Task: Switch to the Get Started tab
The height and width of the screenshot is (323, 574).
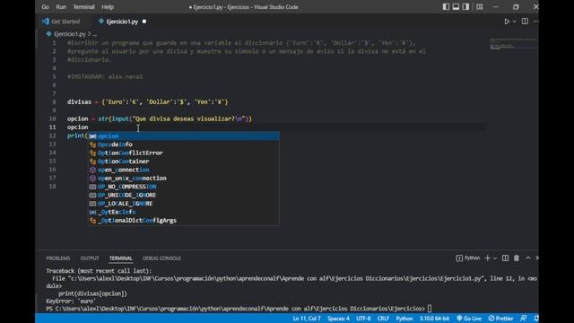Action: point(62,22)
